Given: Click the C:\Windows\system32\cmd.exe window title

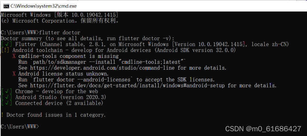Looking at the screenshot, I should tap(44, 6).
